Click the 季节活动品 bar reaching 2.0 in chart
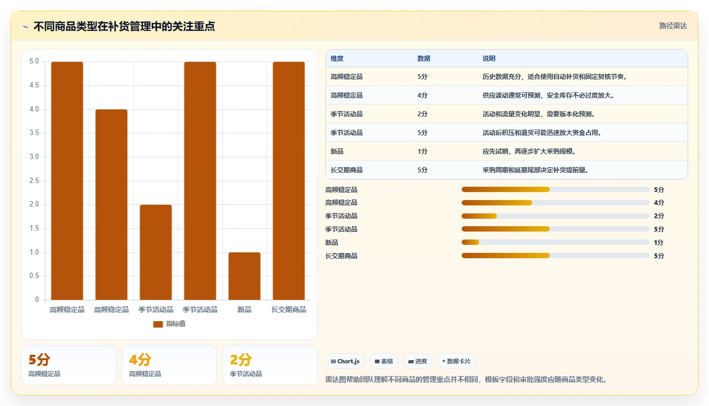709x406 pixels. point(156,252)
